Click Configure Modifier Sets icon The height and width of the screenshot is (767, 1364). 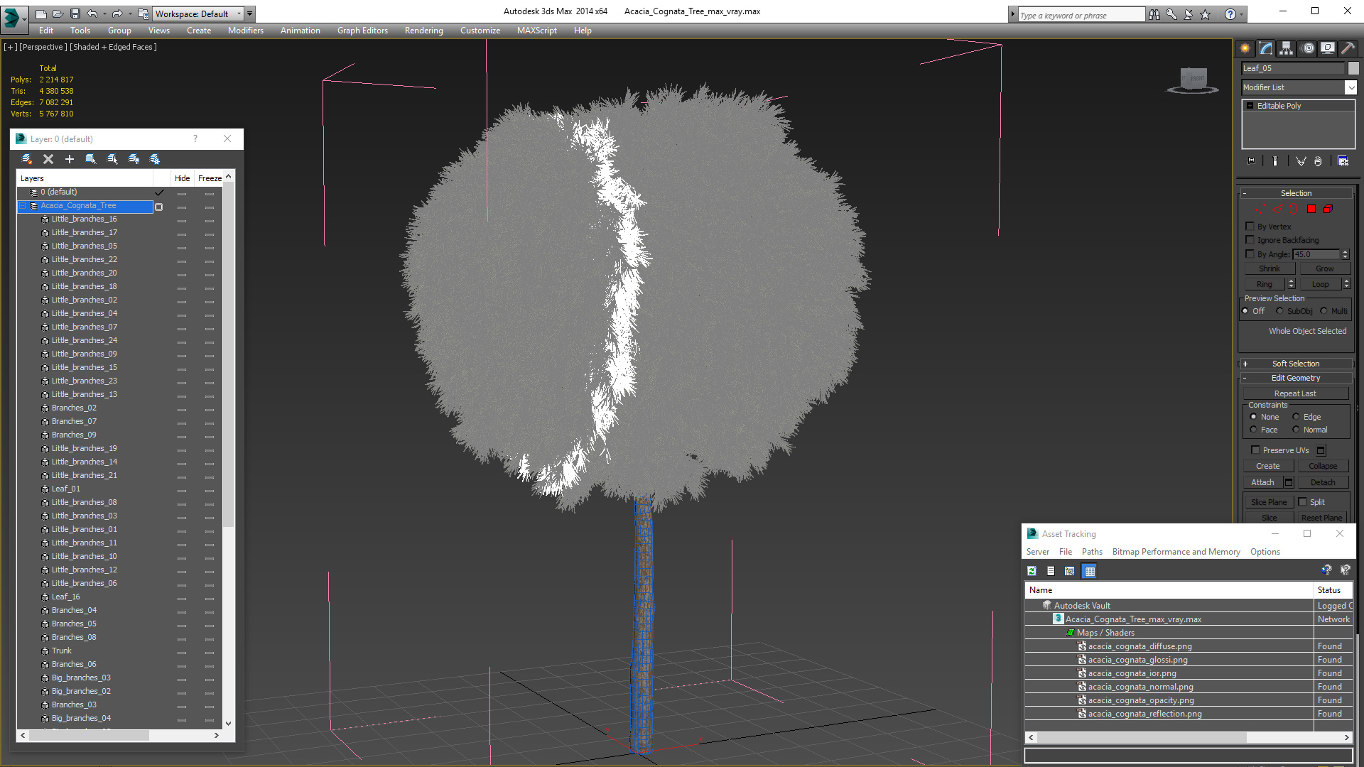coord(1343,161)
